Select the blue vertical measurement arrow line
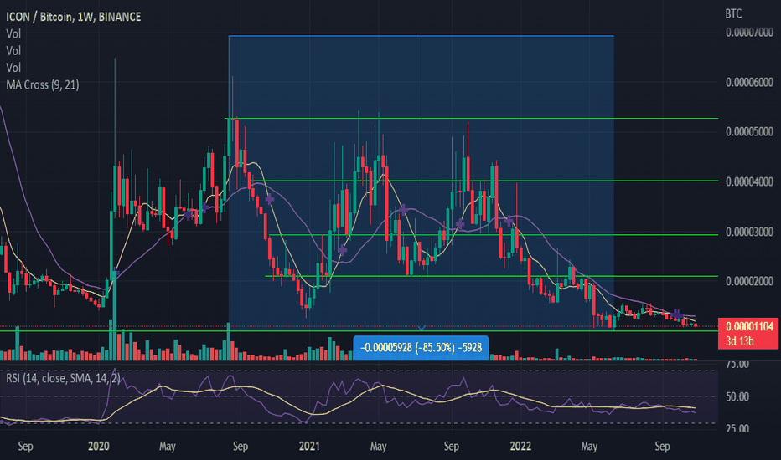 click(422, 183)
